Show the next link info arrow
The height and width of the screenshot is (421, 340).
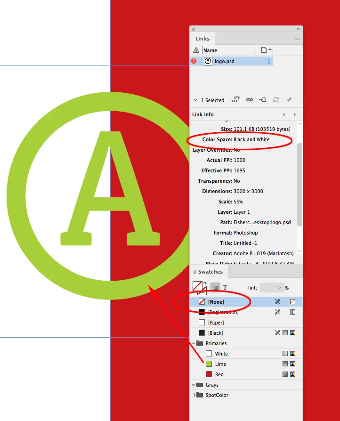click(x=295, y=114)
